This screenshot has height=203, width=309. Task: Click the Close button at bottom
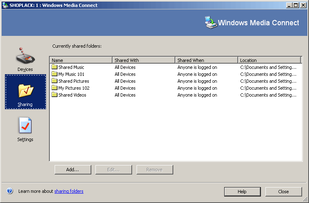click(283, 192)
